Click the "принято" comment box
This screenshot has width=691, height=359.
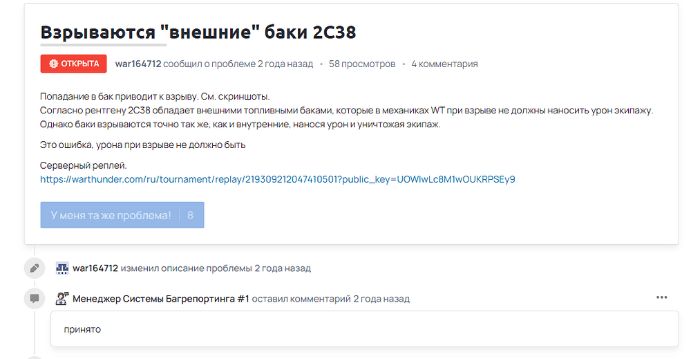pyautogui.click(x=364, y=329)
